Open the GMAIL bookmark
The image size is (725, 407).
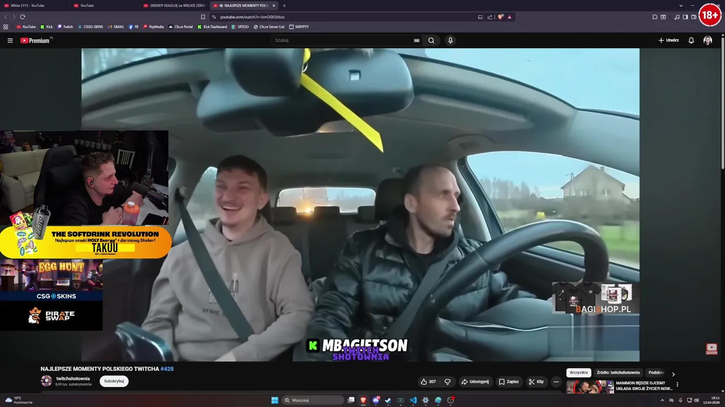(116, 27)
